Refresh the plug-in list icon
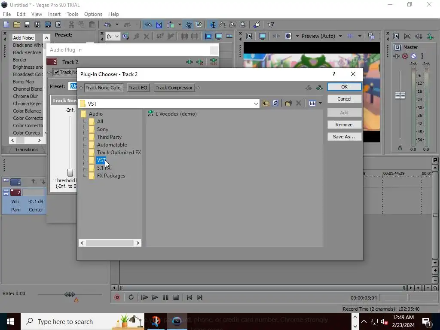 [275, 103]
